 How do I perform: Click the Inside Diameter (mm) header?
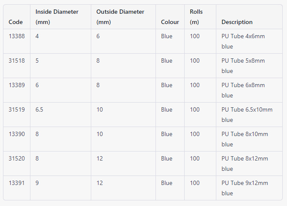pos(57,17)
